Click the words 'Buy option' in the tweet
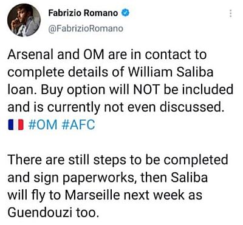This screenshot has width=243, height=225. pos(73,90)
